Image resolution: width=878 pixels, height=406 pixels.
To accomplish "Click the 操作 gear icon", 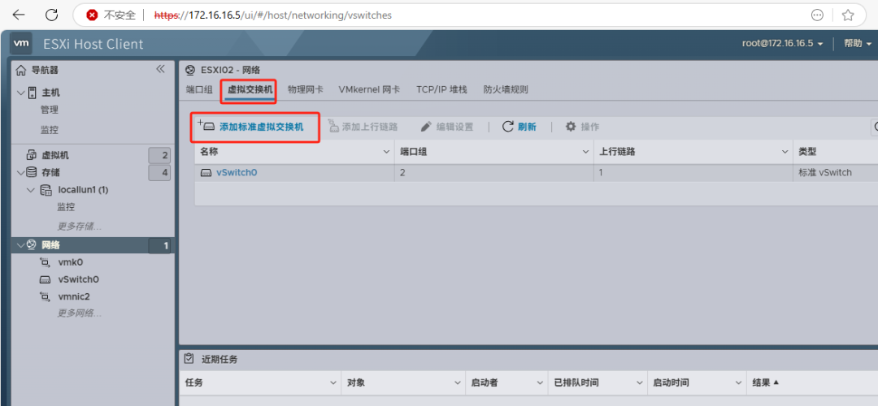I will click(571, 127).
